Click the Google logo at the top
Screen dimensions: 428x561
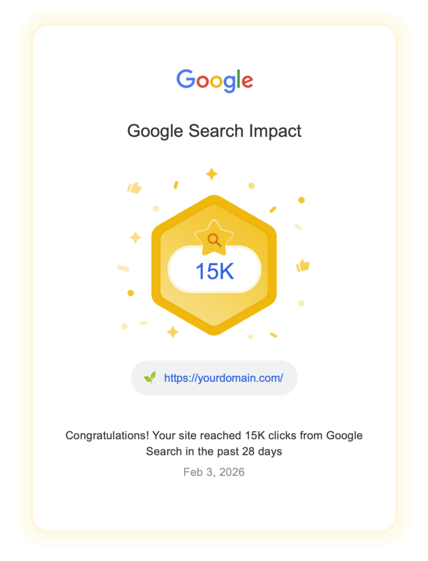214,81
